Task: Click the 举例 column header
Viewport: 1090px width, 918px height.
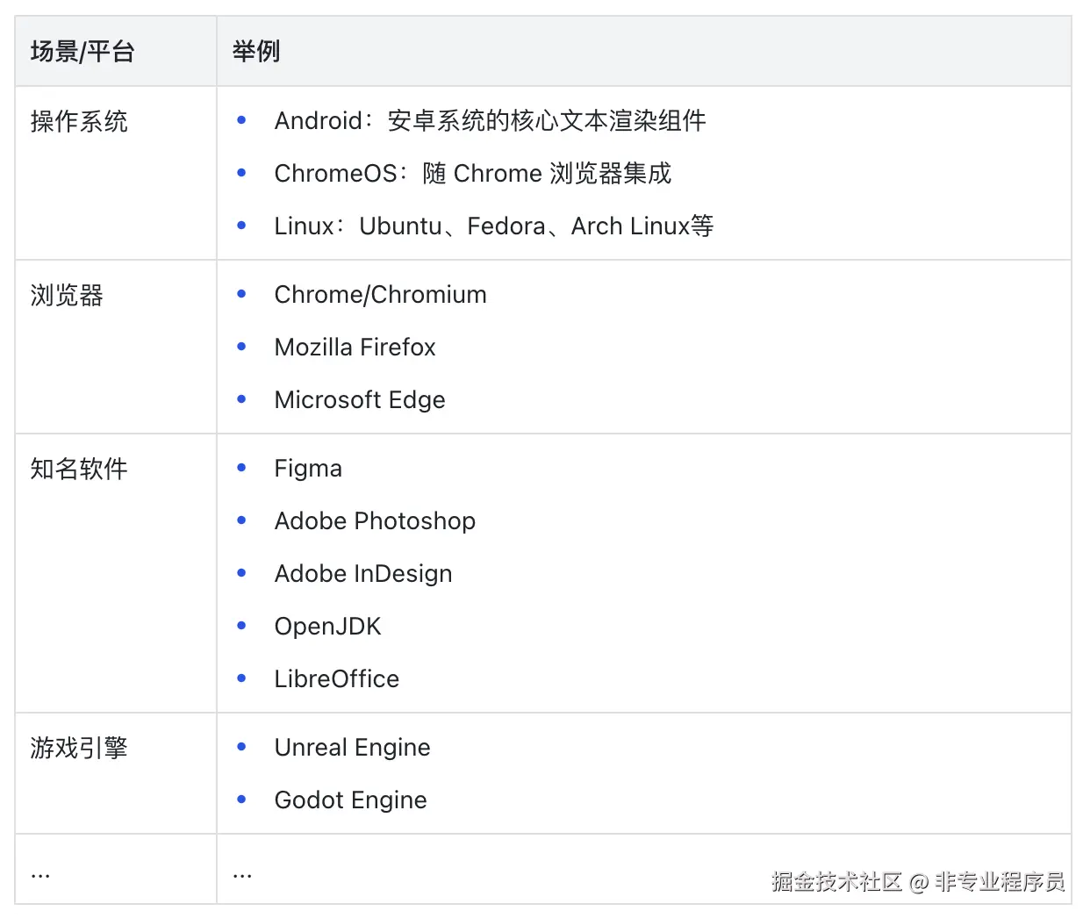Action: [x=256, y=52]
